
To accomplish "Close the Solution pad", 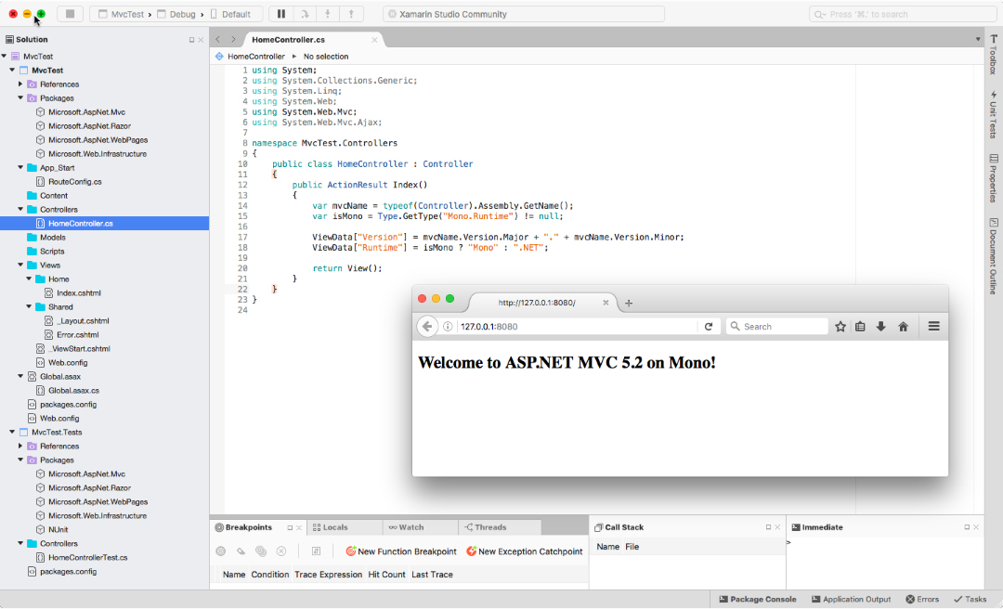I will (201, 40).
